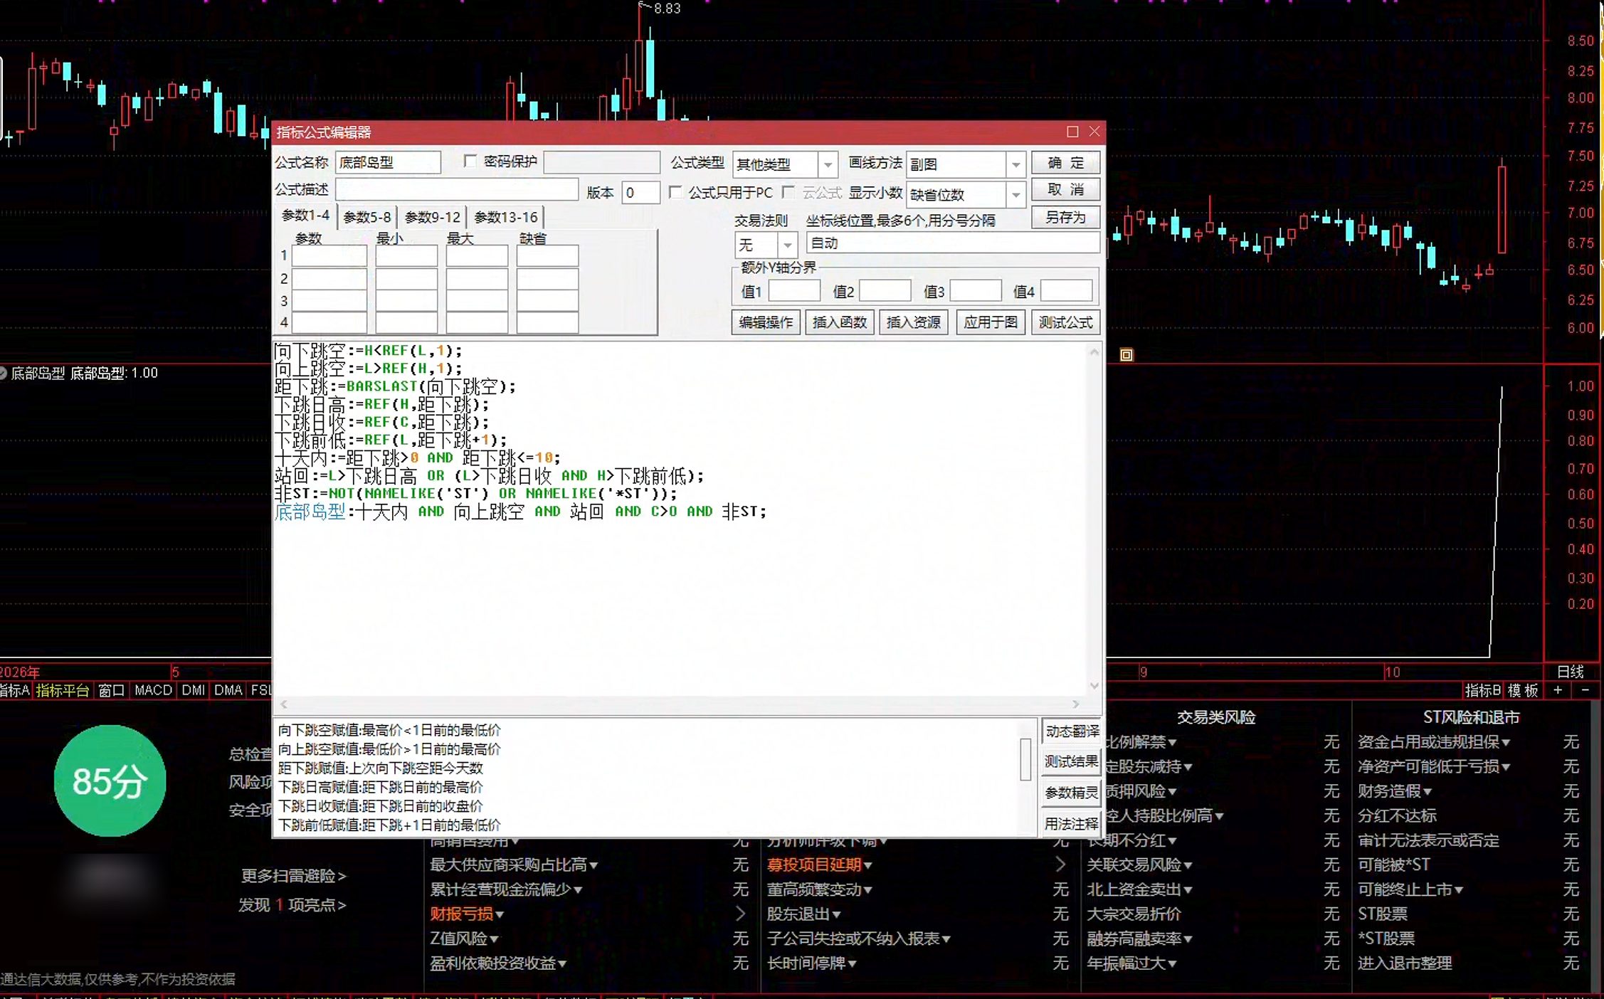The width and height of the screenshot is (1604, 999).
Task: Open the 更多扫雷避险 link
Action: tap(293, 876)
